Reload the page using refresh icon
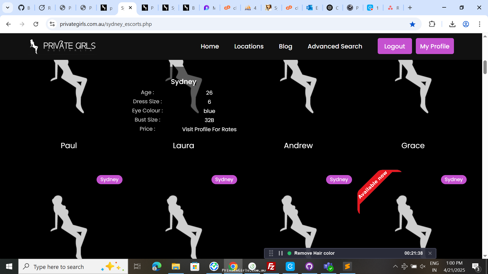Screen dimensions: 488x274 coord(36,24)
